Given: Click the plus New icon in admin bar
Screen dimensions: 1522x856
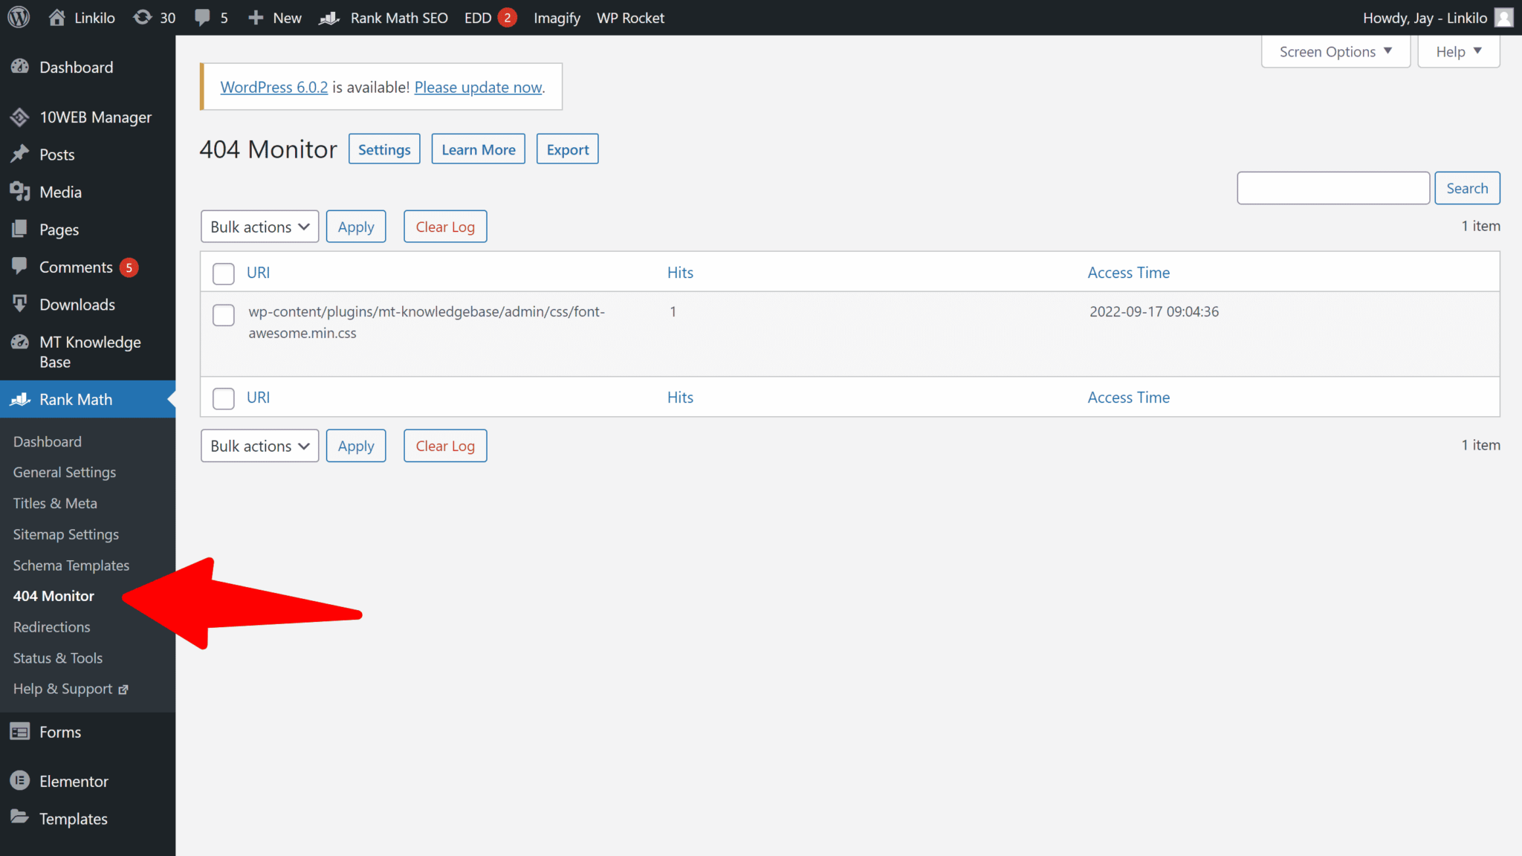Looking at the screenshot, I should tap(256, 17).
